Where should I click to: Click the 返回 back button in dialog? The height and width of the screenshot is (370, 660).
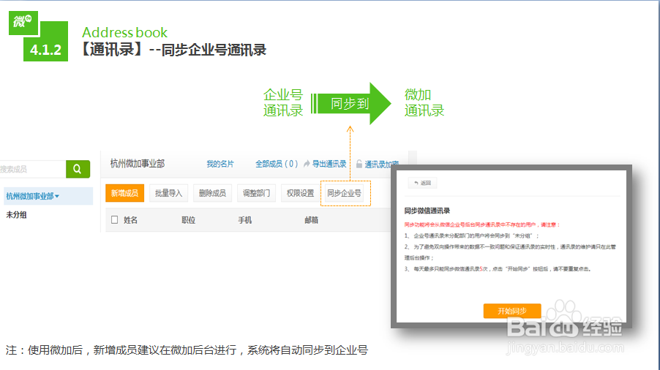click(423, 183)
